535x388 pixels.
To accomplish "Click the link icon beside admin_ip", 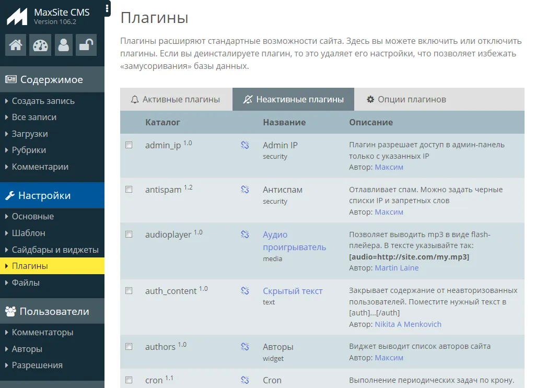I will (245, 145).
